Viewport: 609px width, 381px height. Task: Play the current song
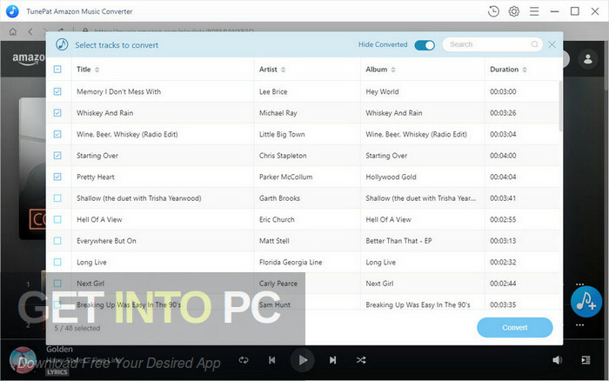[x=303, y=360]
